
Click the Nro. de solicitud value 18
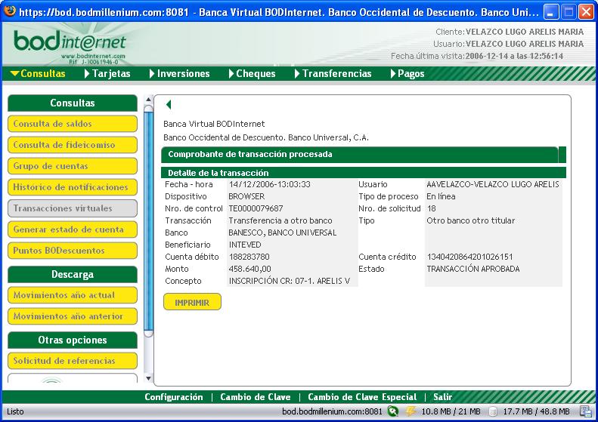click(432, 208)
